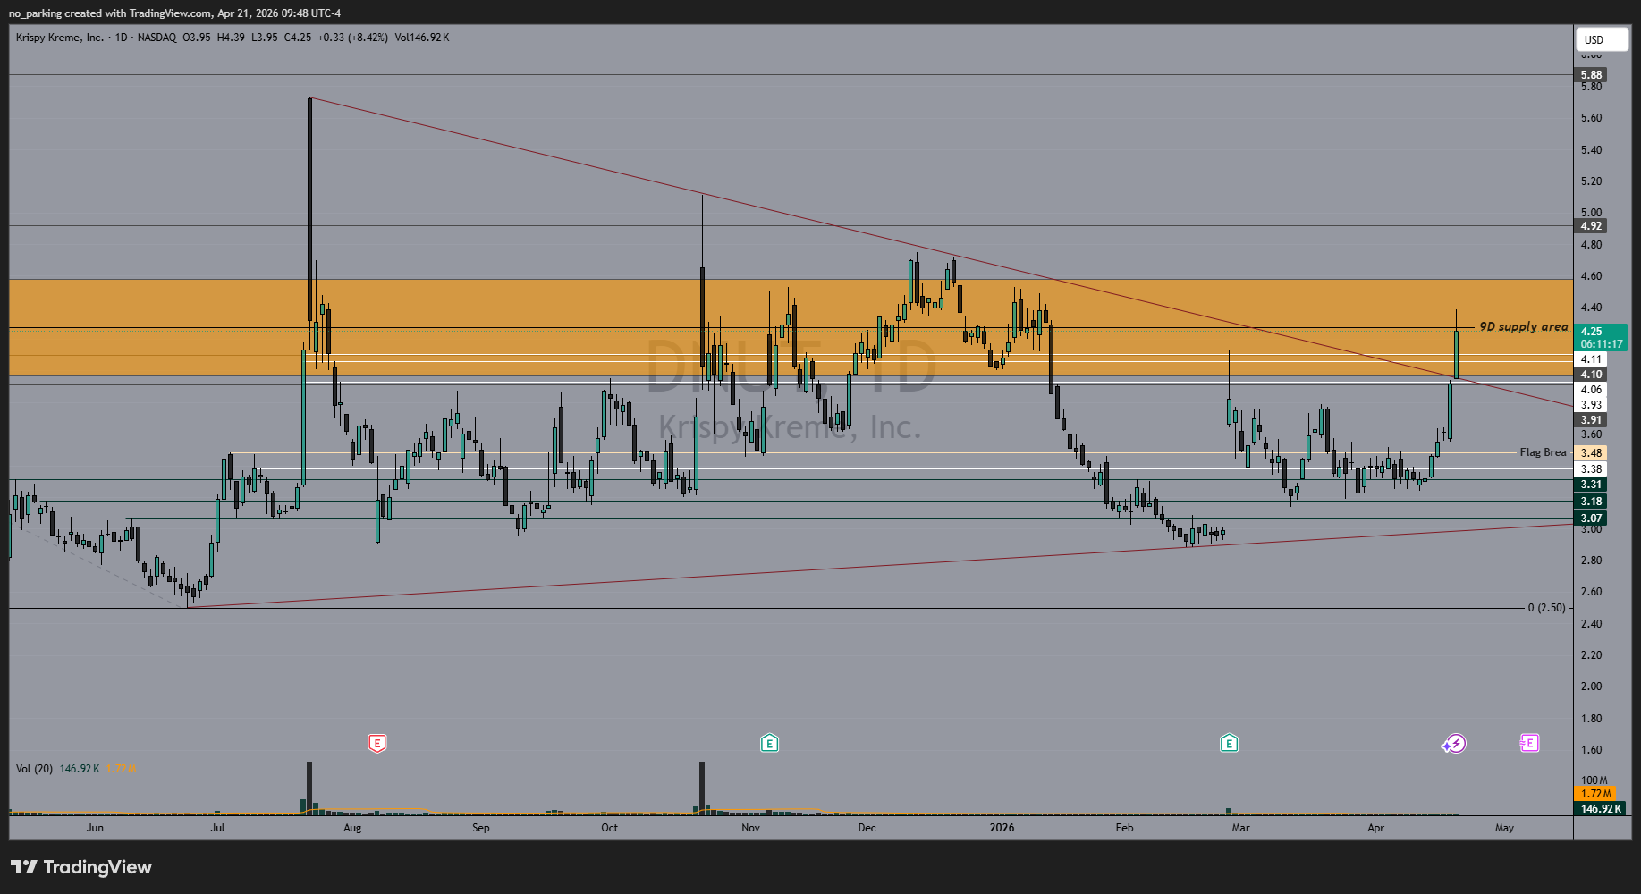Click the Krispy Kreme, Inc. symbol title
The image size is (1641, 894).
[x=60, y=38]
